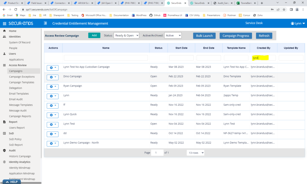Screen dimensions: 307x184
Task: Open actions gear for Lynn Quick row
Action: coord(53,115)
